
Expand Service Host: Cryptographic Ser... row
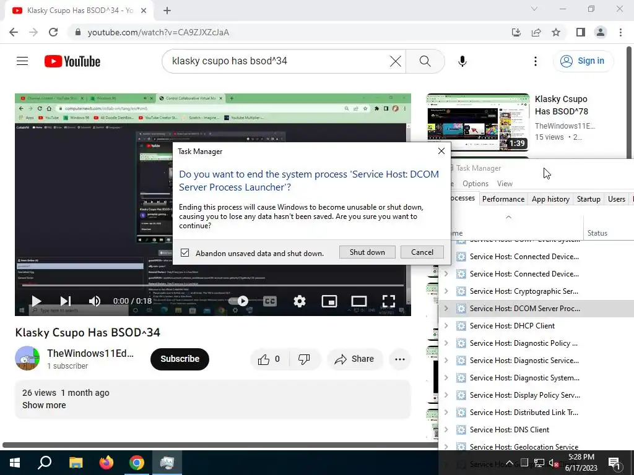pyautogui.click(x=446, y=291)
